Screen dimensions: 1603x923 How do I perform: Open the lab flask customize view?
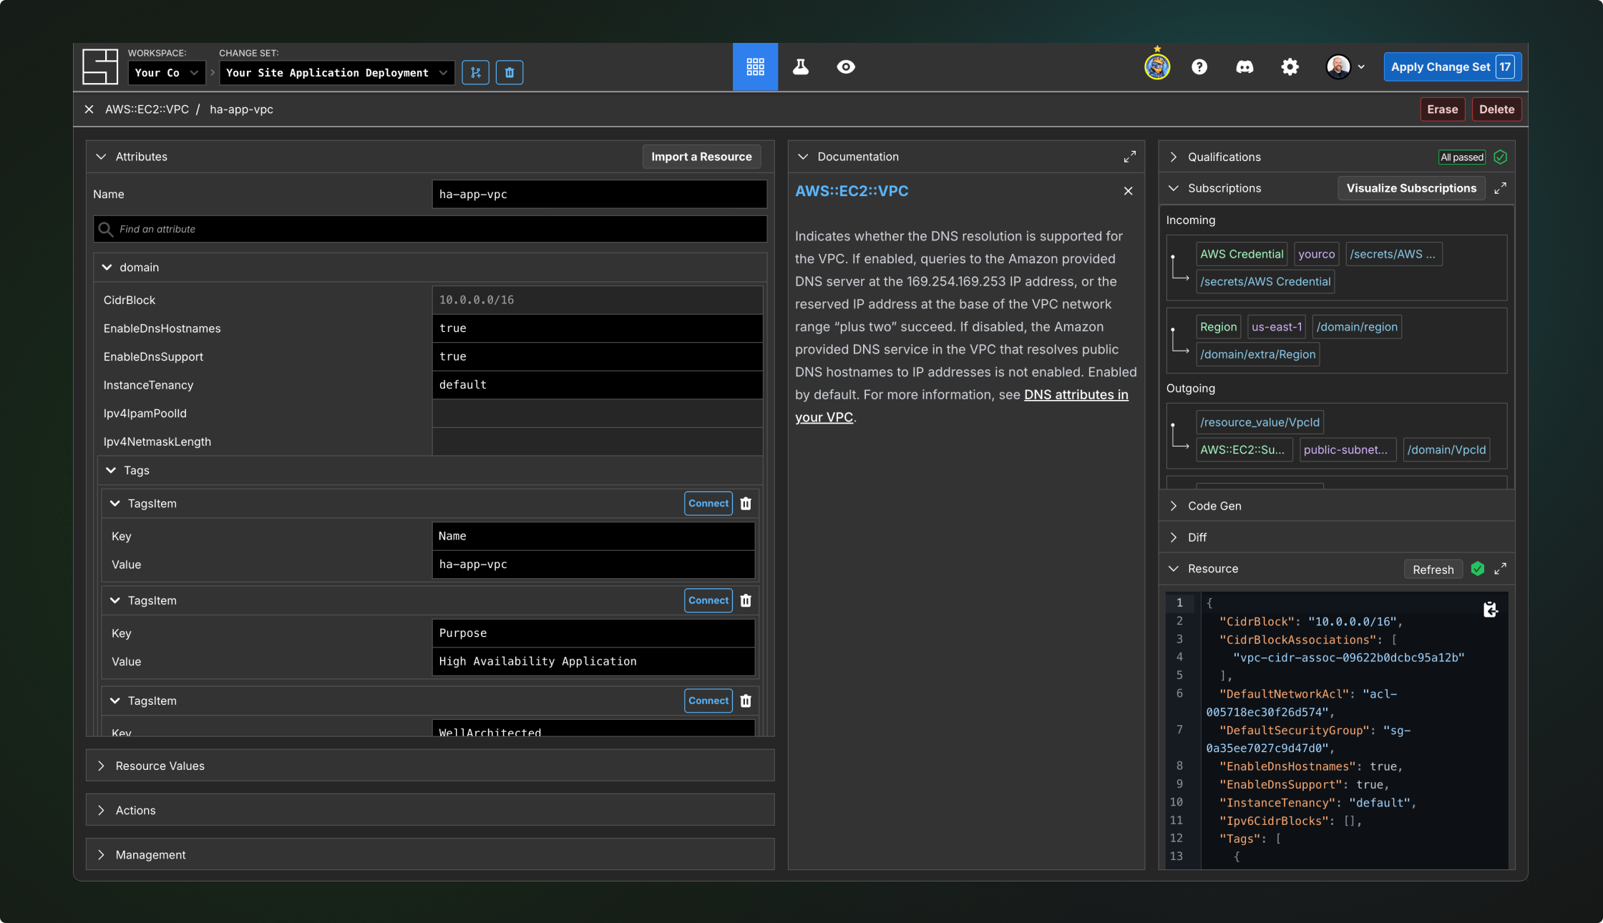(801, 67)
